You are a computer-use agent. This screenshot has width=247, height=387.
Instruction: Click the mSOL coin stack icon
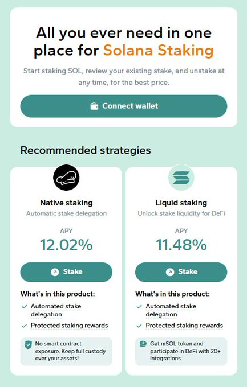143,344
